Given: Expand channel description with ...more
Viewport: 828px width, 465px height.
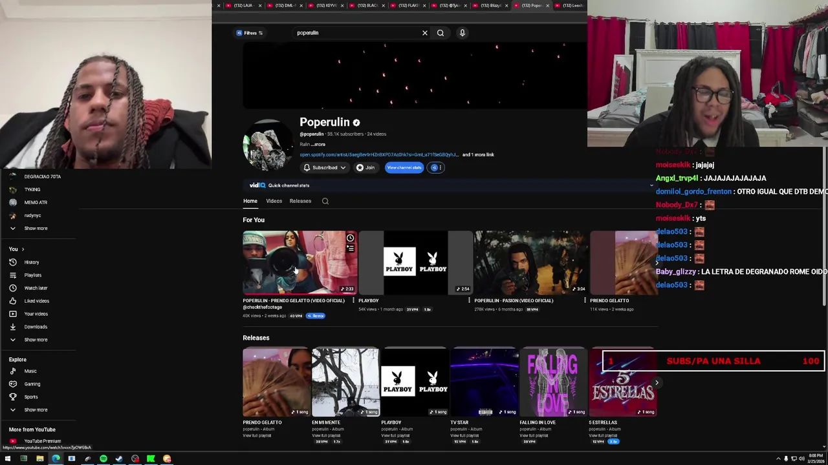Looking at the screenshot, I should pos(318,144).
